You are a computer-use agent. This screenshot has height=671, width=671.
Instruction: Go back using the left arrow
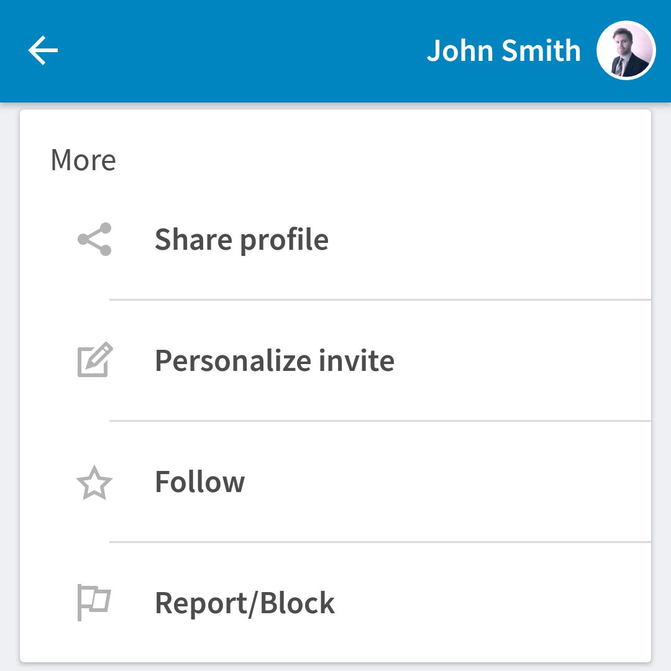tap(43, 50)
